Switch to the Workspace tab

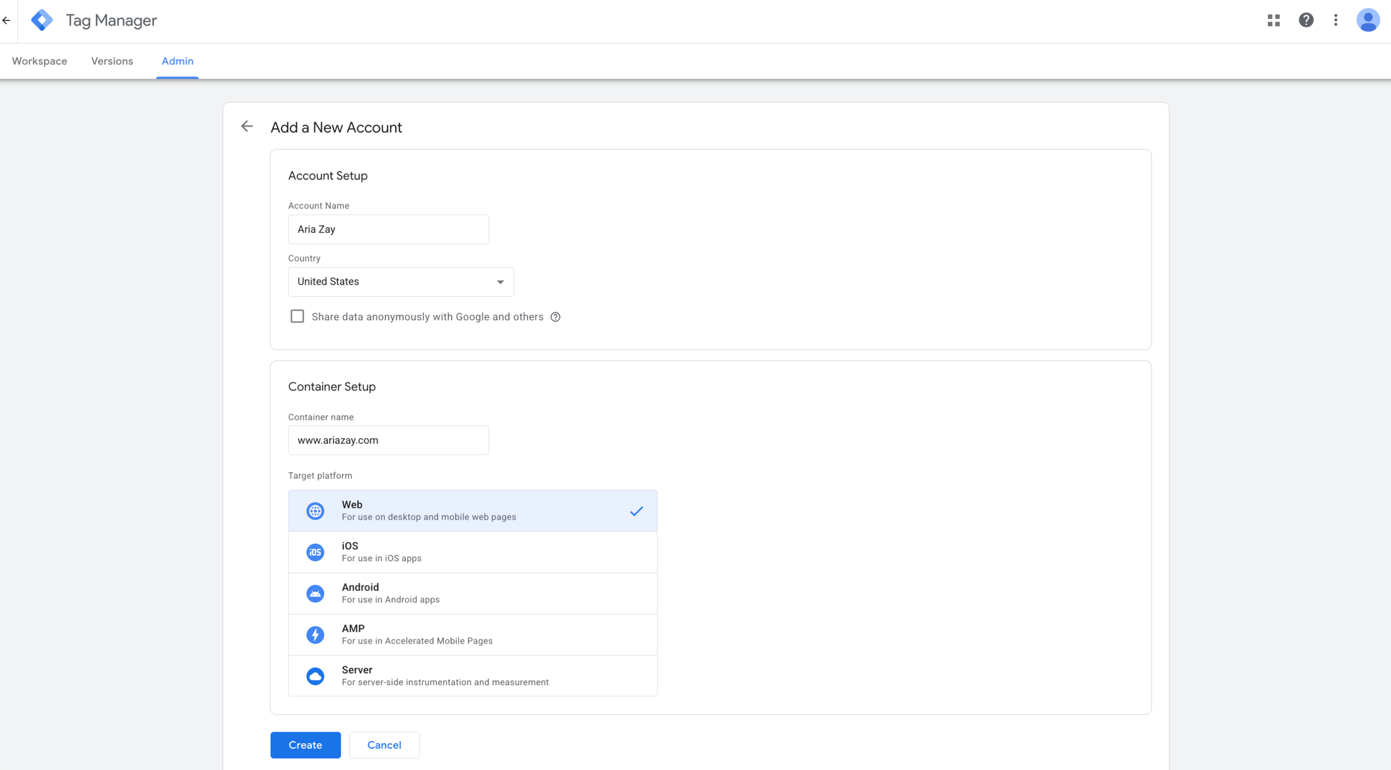pyautogui.click(x=39, y=61)
